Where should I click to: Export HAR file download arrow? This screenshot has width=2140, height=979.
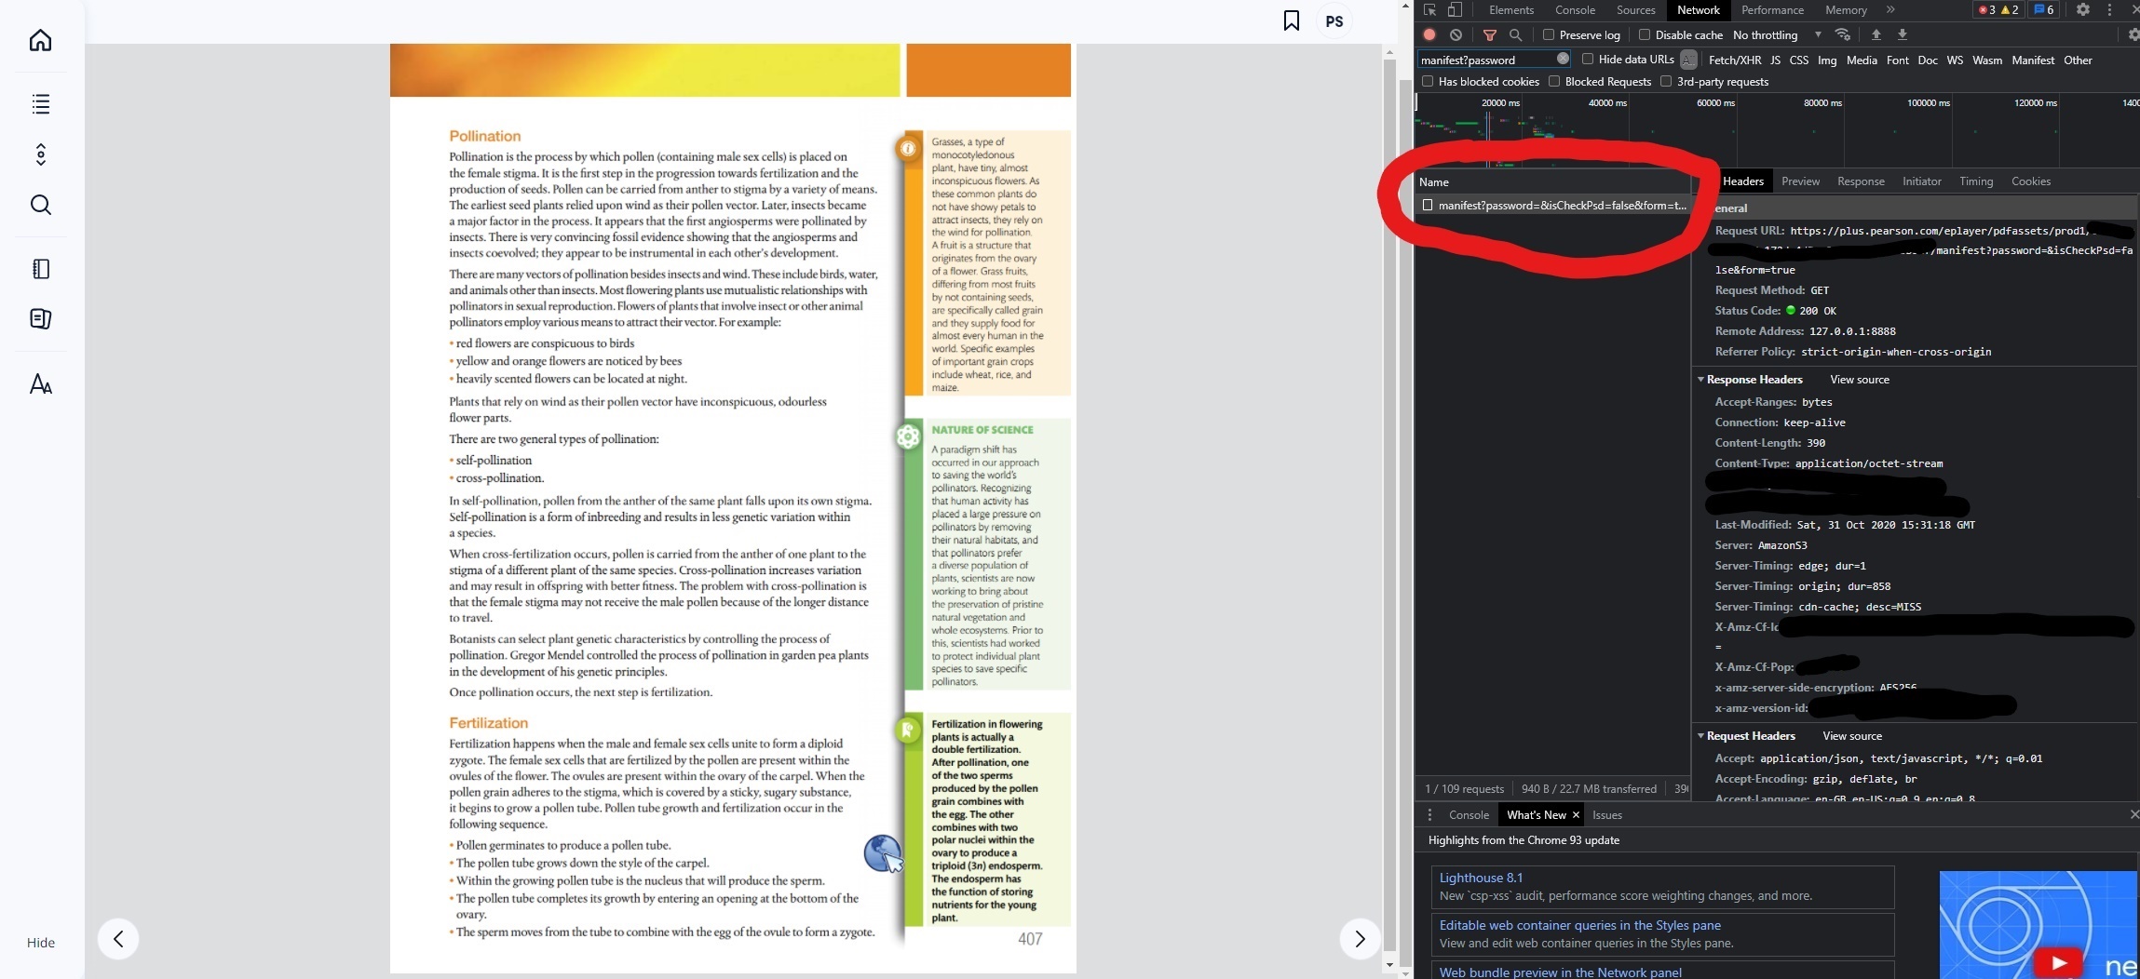(1903, 34)
